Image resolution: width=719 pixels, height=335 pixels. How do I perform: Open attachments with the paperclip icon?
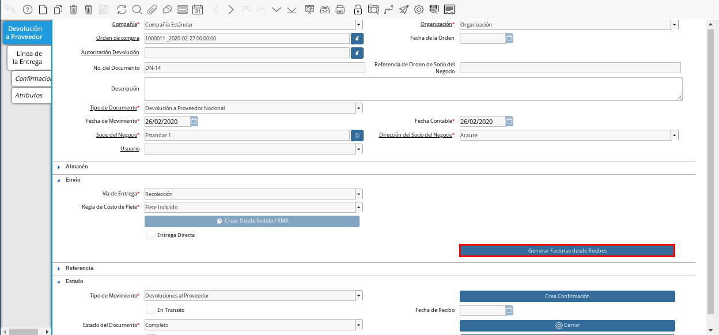click(152, 9)
